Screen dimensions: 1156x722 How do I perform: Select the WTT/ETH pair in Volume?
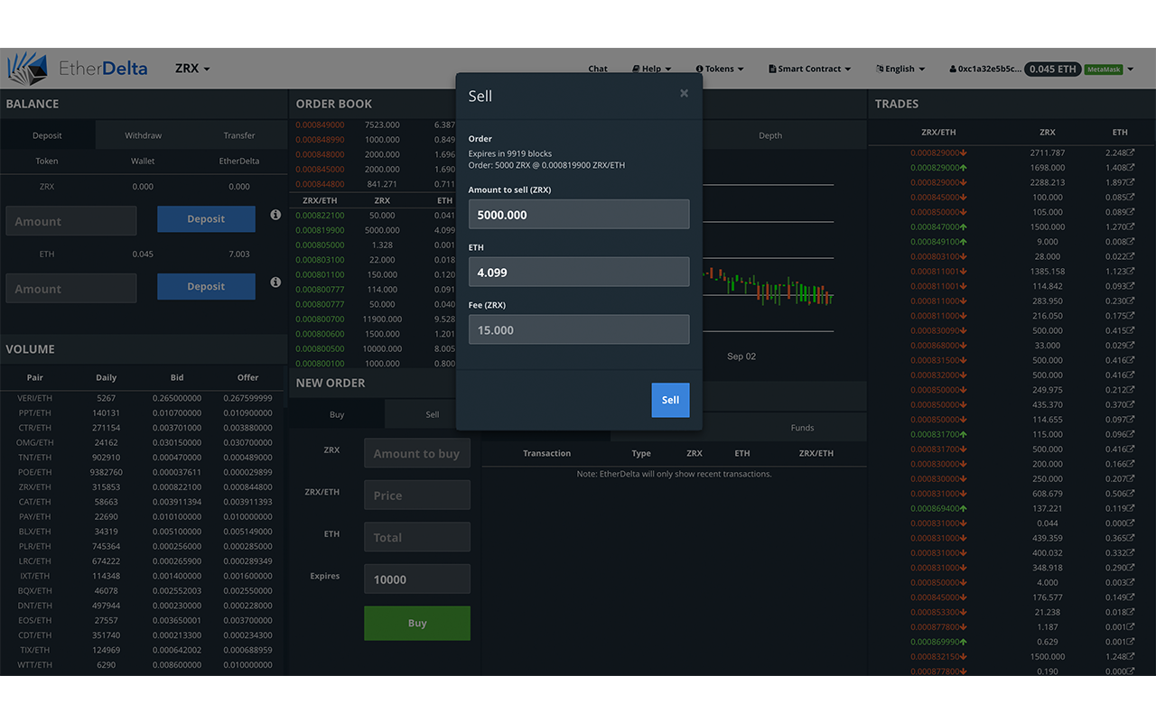(x=143, y=664)
